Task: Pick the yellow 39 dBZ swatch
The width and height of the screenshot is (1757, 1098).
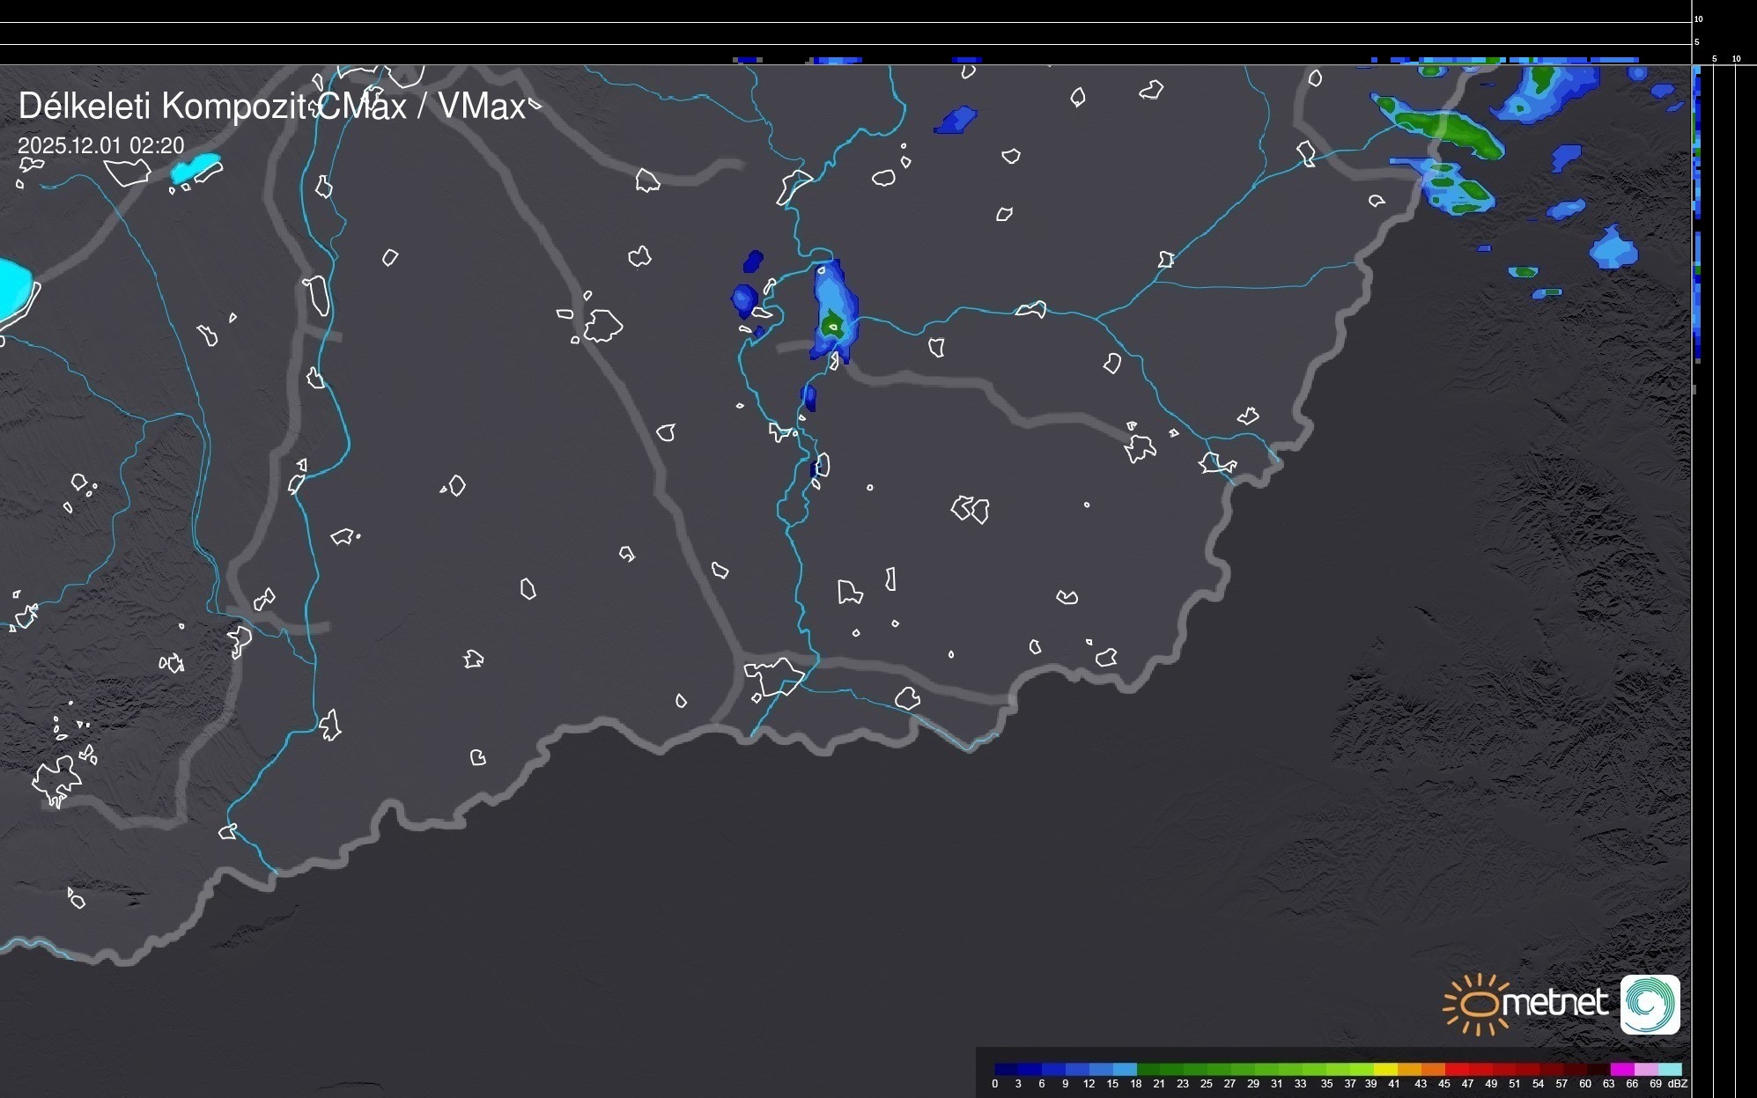Action: point(1385,1069)
